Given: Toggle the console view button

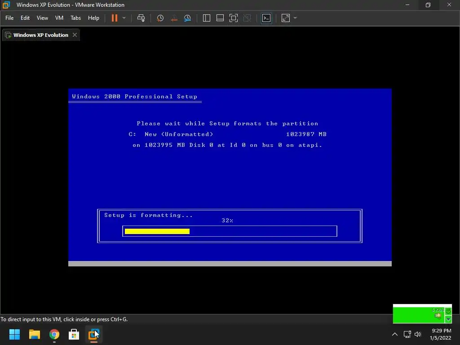Looking at the screenshot, I should 266,18.
